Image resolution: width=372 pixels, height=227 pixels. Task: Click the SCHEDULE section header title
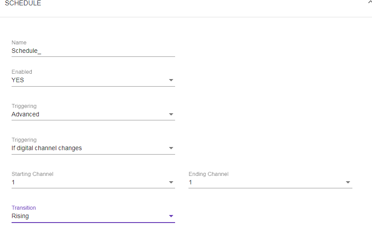click(x=23, y=3)
